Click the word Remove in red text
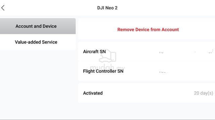This screenshot has height=120, width=215. point(126,30)
